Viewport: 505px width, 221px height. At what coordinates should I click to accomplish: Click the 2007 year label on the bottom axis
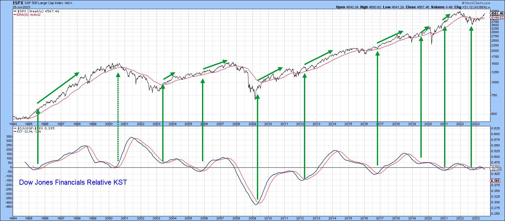pos(220,218)
